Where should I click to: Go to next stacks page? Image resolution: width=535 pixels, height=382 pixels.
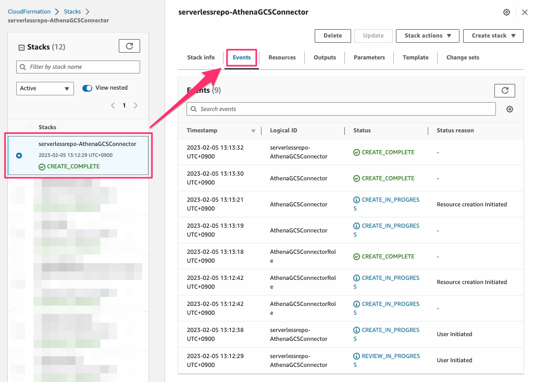tap(135, 105)
